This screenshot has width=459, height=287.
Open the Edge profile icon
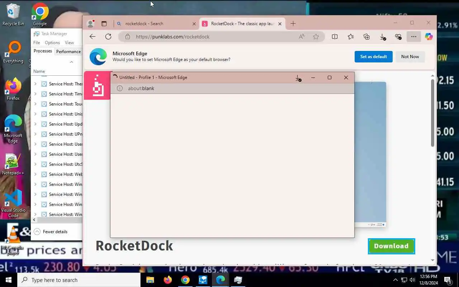(x=90, y=24)
